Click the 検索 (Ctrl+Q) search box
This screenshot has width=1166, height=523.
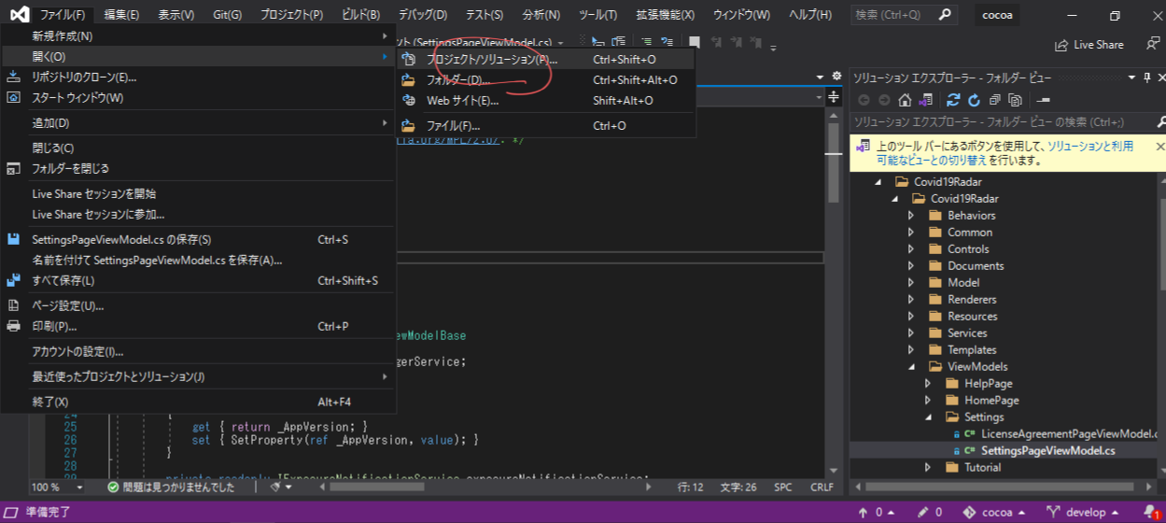coord(903,15)
